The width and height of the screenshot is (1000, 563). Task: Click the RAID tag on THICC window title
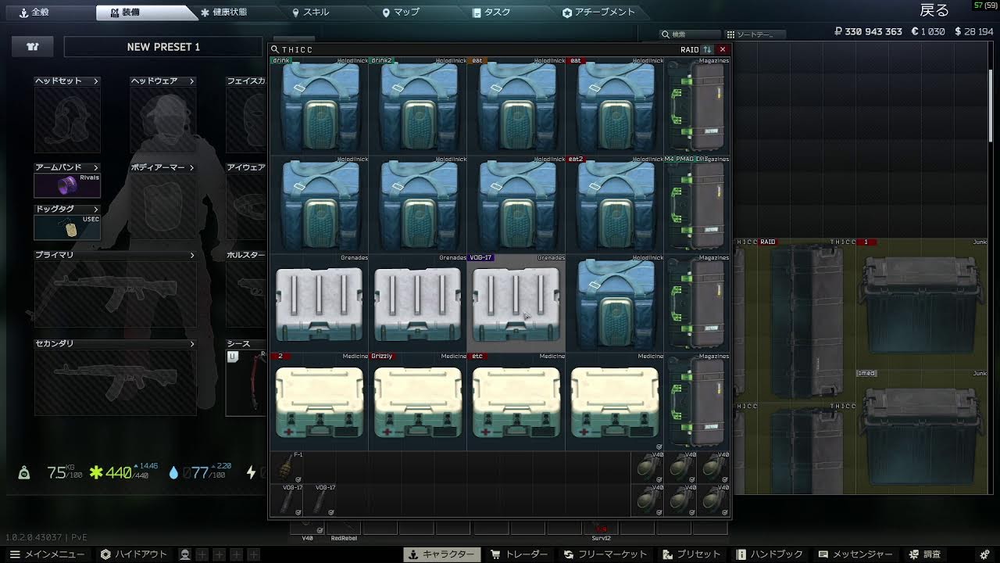690,49
